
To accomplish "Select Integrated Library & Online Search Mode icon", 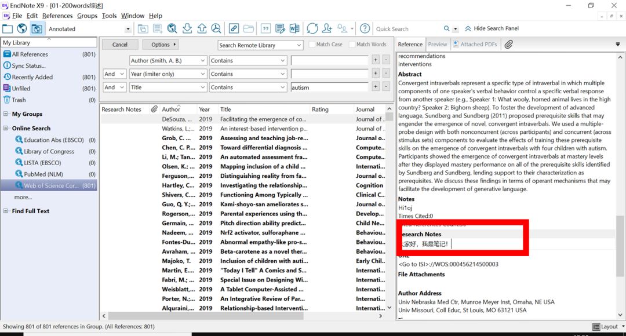I will [x=37, y=29].
